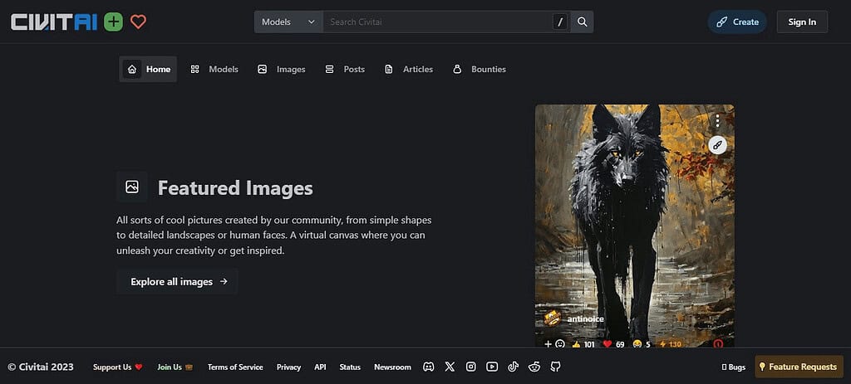Go to the Bounties tab
Image resolution: width=851 pixels, height=384 pixels.
click(x=480, y=70)
